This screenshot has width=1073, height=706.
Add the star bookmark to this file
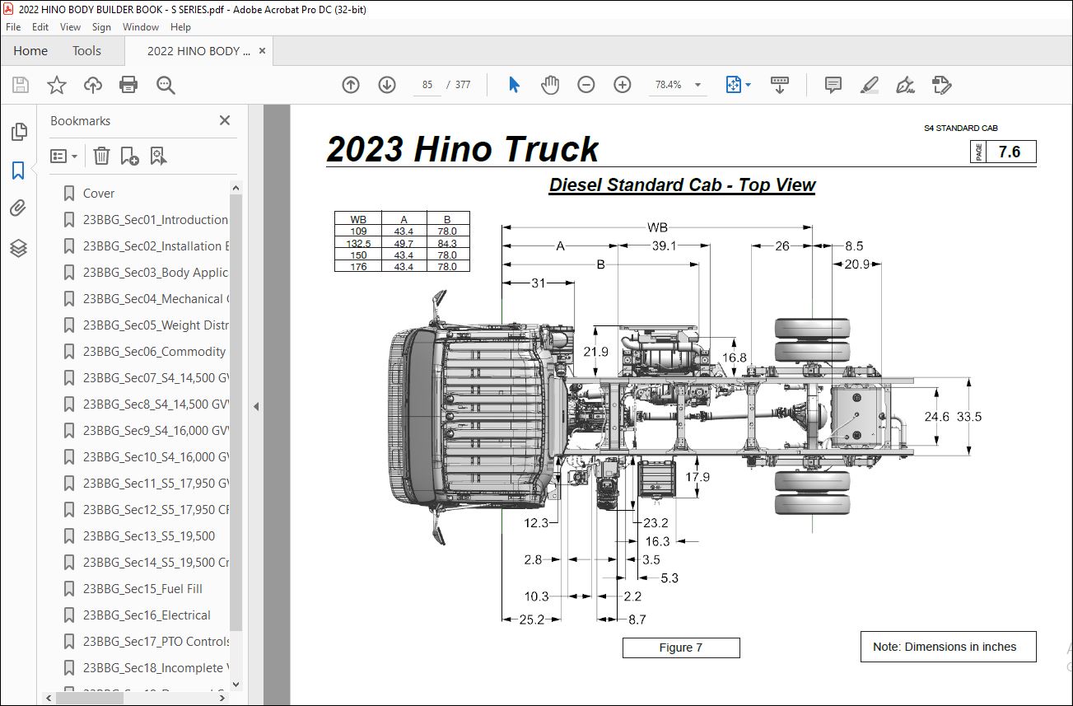tap(56, 85)
